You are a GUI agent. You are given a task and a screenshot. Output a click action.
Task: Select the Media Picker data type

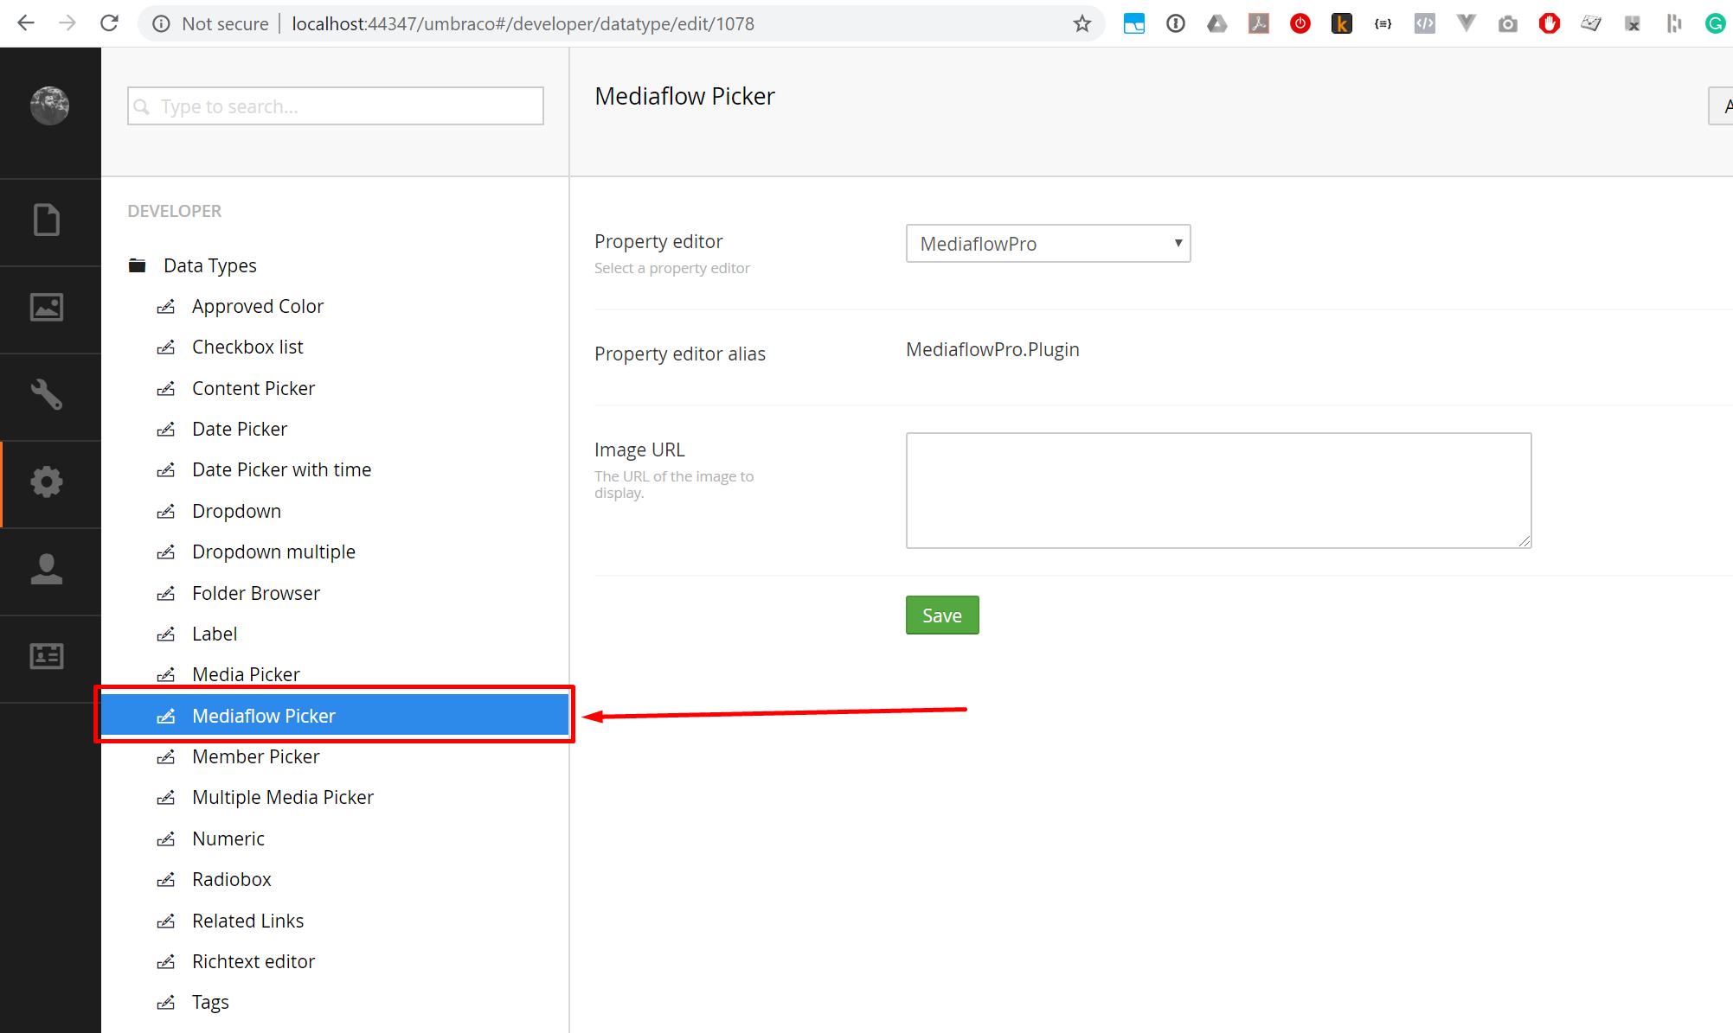(246, 674)
